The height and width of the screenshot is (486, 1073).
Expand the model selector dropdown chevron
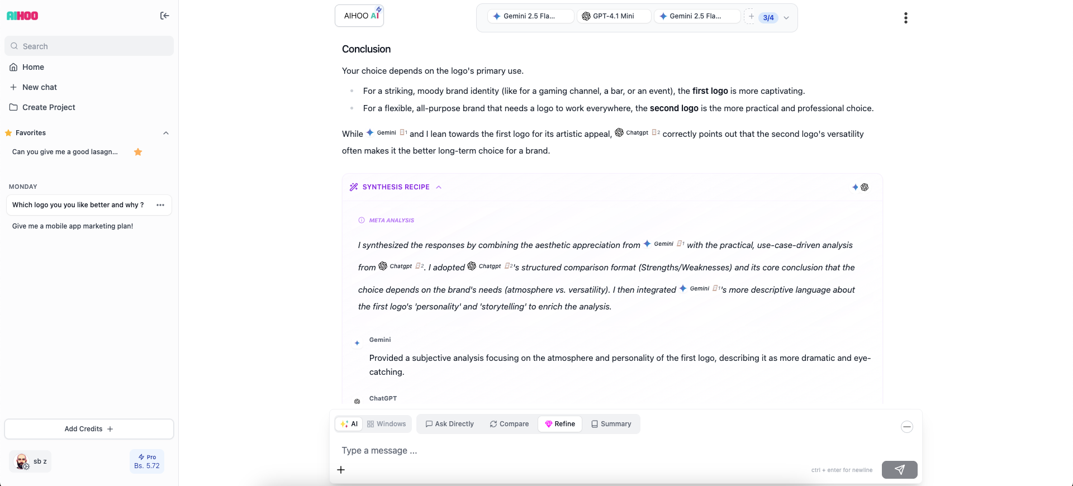coord(786,18)
